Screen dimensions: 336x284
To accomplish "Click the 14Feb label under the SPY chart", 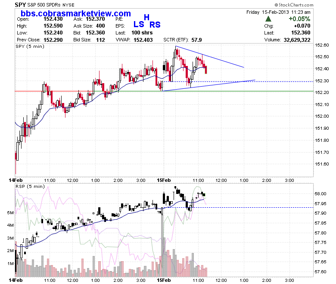I will point(16,180).
